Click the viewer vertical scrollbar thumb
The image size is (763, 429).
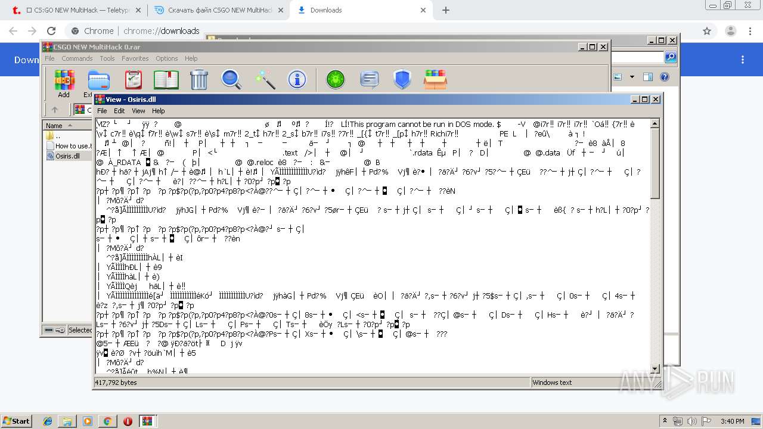coord(655,164)
